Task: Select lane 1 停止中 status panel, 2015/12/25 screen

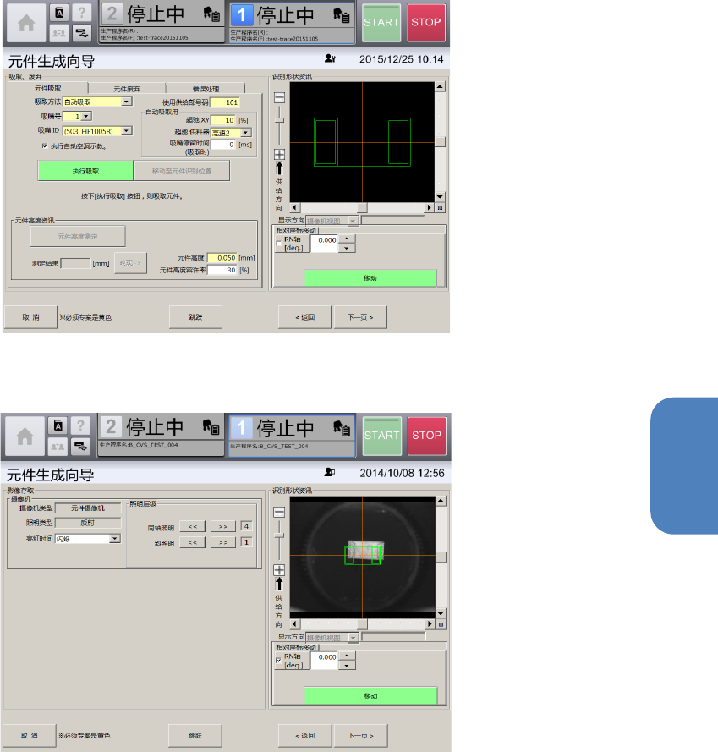Action: coord(292,23)
